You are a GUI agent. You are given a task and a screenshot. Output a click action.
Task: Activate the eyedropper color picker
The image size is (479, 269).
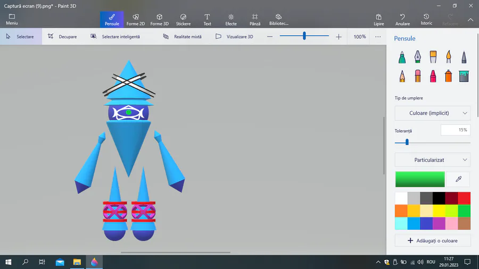458,179
